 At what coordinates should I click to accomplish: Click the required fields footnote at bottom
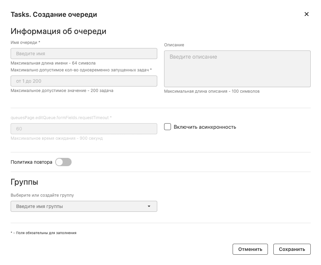pos(43,233)
